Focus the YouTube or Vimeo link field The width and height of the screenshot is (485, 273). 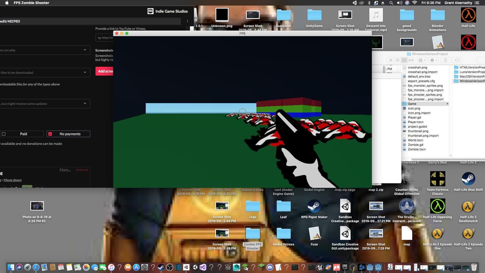105,38
